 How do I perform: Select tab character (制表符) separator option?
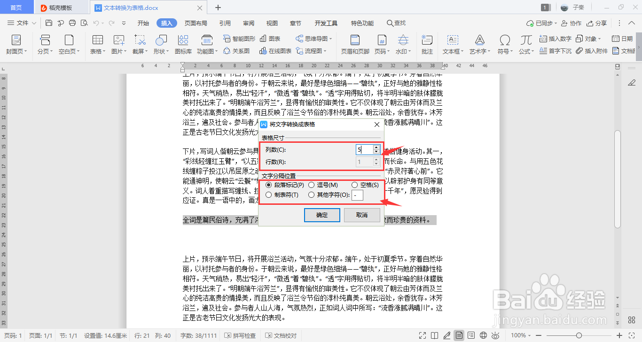pyautogui.click(x=282, y=194)
